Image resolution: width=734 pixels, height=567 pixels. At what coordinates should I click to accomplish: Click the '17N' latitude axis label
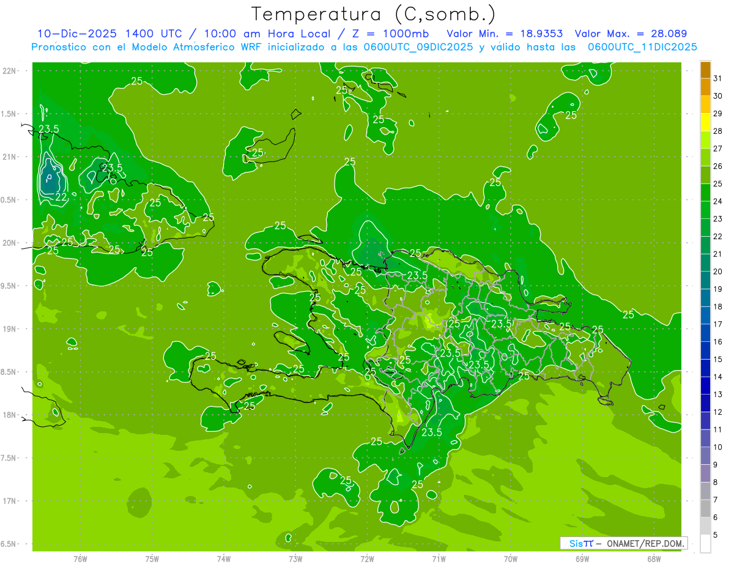[x=10, y=501]
